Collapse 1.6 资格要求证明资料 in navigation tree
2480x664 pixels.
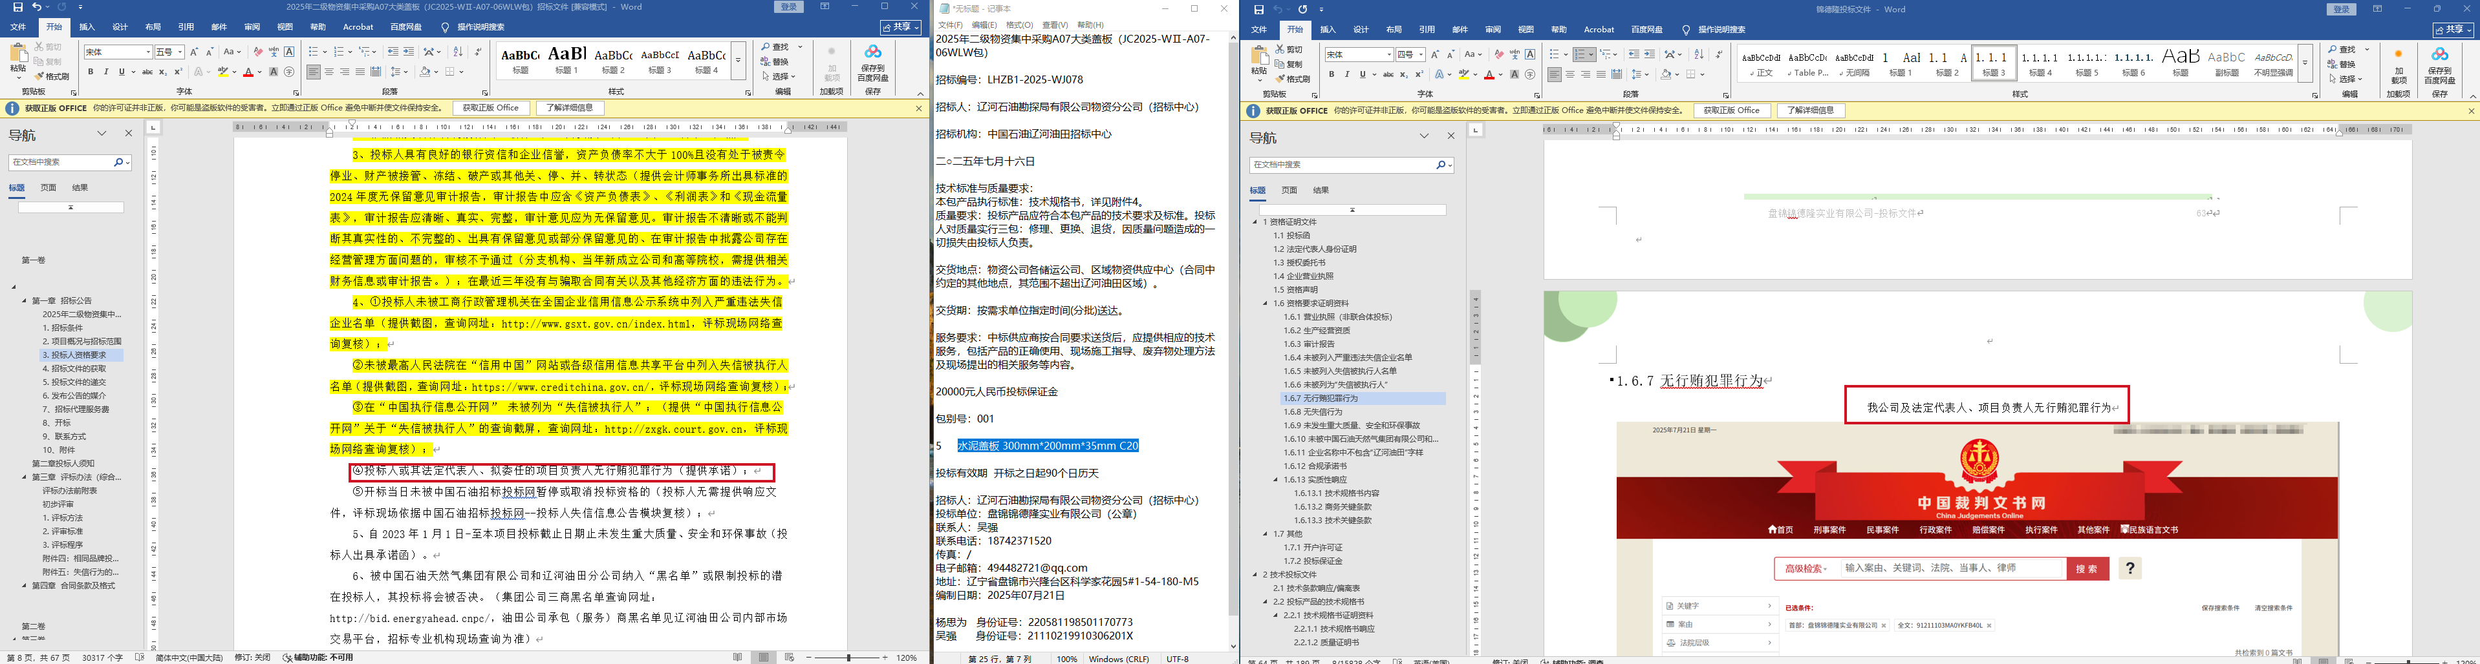coord(1266,304)
